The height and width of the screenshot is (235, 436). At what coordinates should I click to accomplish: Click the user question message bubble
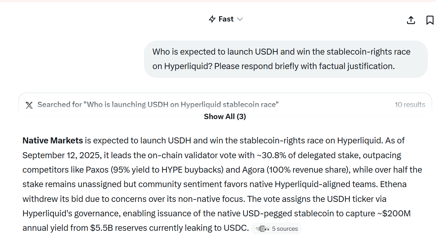[x=286, y=59]
